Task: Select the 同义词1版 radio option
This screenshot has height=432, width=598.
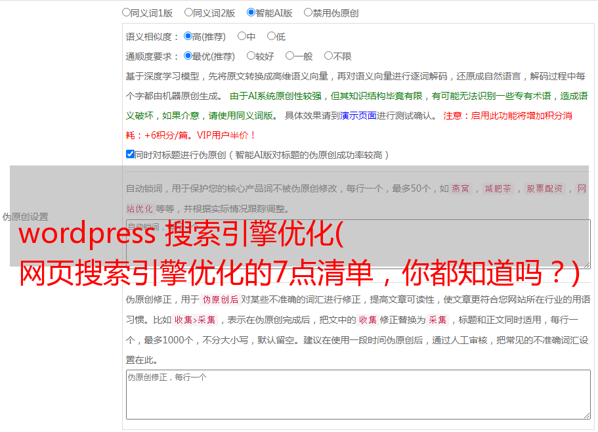Action: tap(126, 12)
